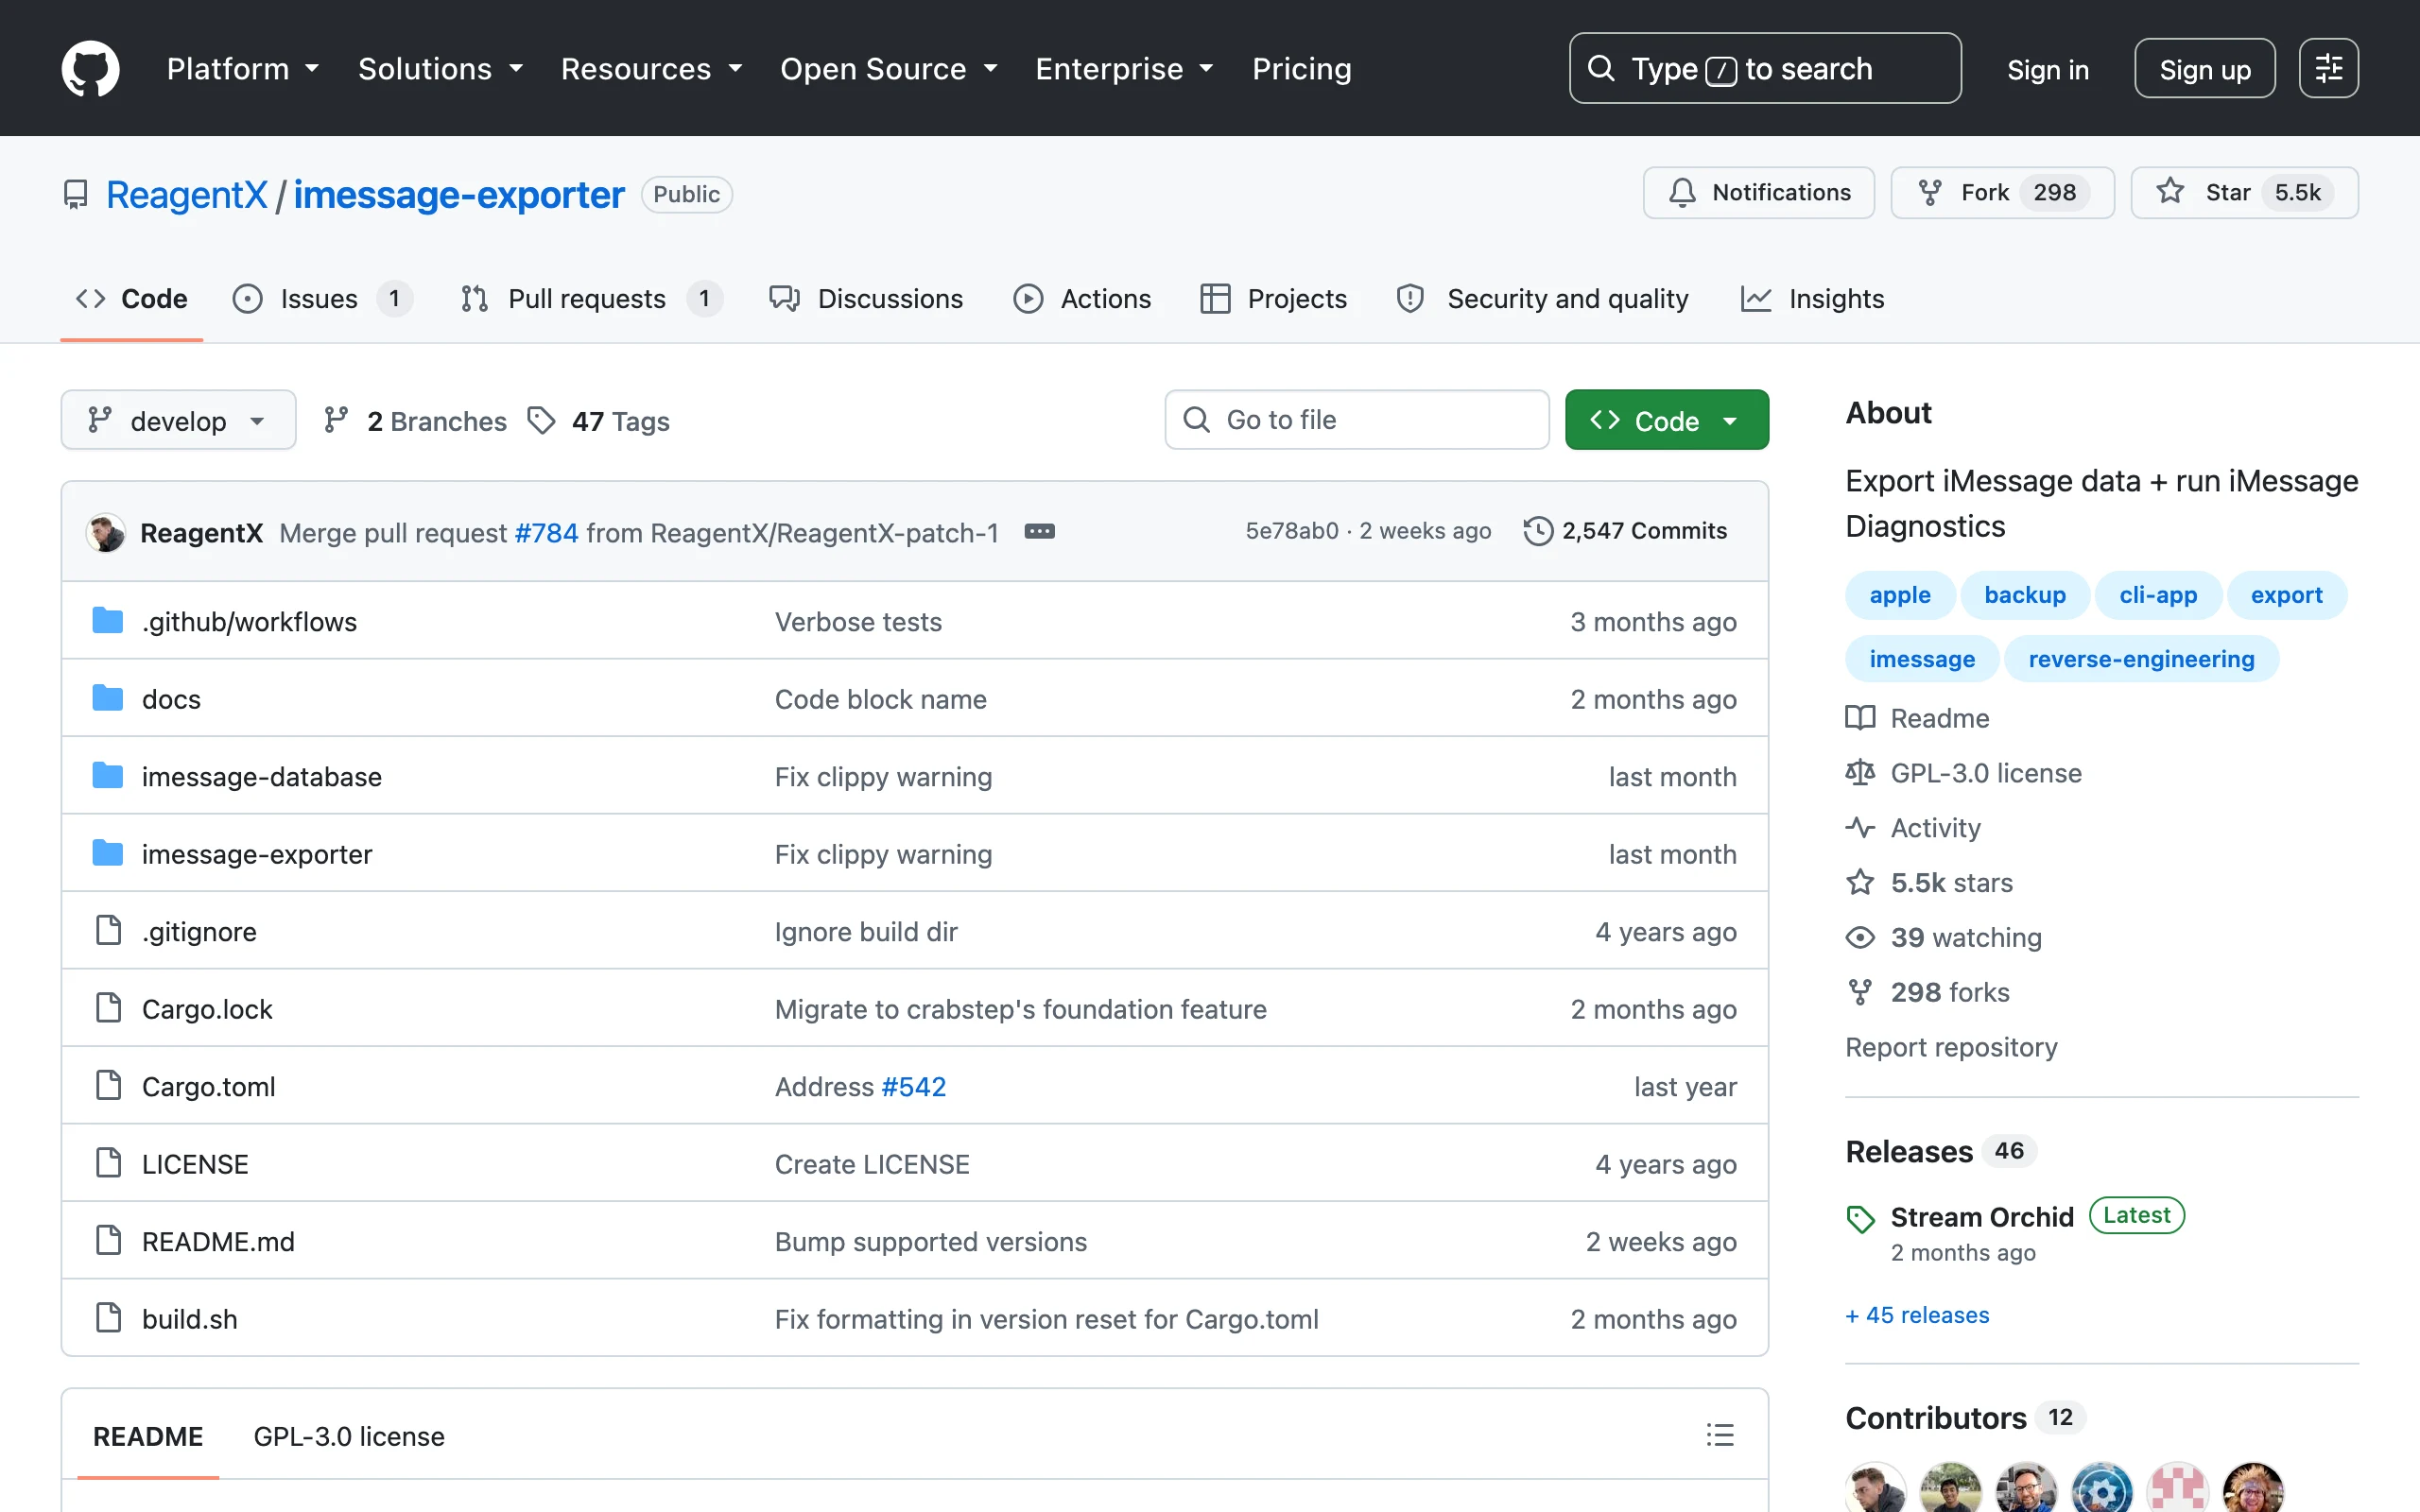Click the Readme book icon in About
This screenshot has width=2420, height=1512.
point(1860,718)
